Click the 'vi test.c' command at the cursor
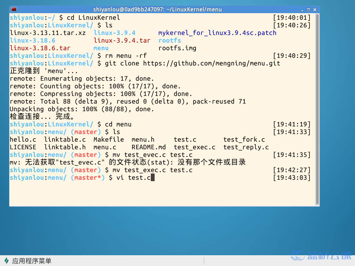The width and height of the screenshot is (355, 266). (x=133, y=178)
